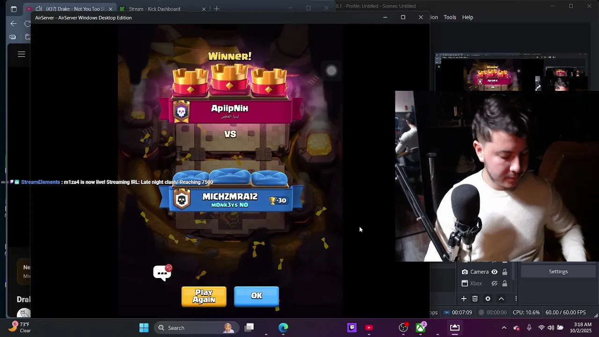Open Microsoft Edge from the taskbar
Viewport: 599px width, 337px height.
[283, 328]
